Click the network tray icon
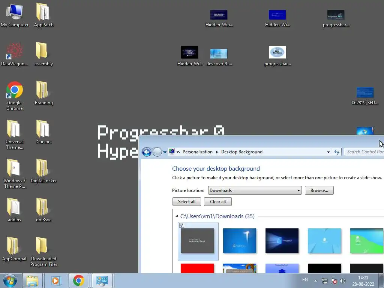The height and width of the screenshot is (288, 384). tap(324, 281)
